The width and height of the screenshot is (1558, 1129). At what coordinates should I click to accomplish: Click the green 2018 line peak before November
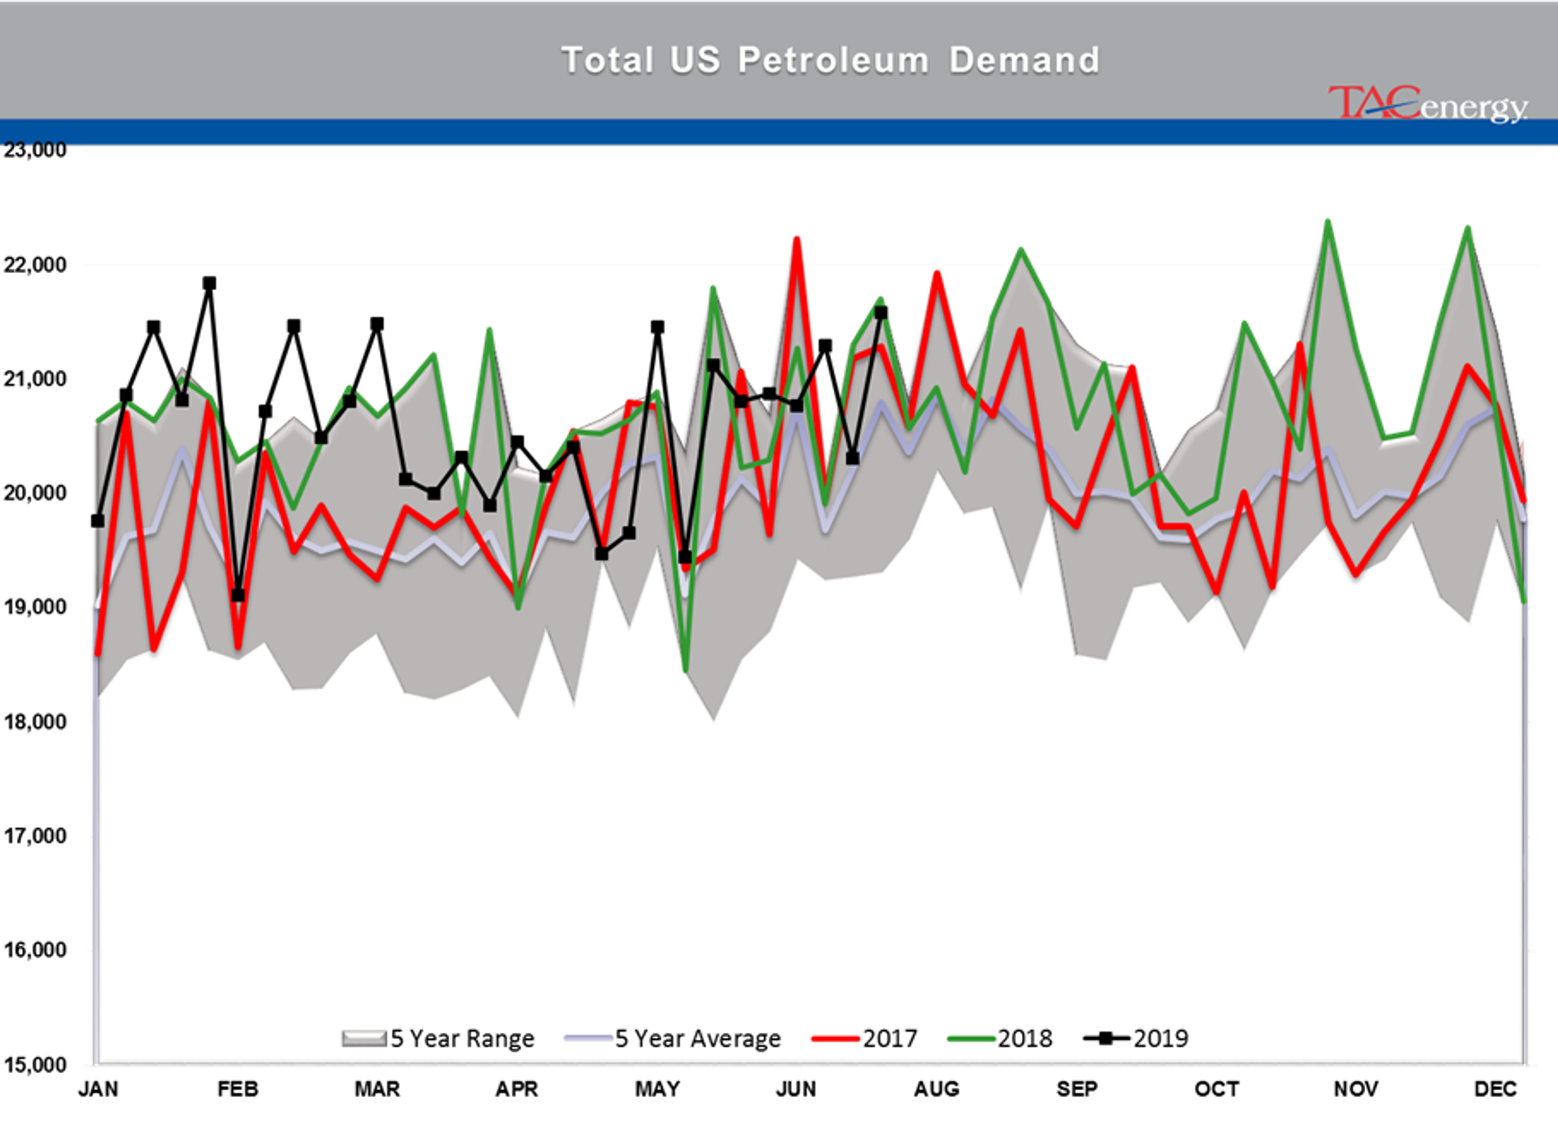(1328, 222)
